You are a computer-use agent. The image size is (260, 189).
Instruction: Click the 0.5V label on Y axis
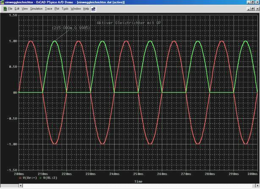click(13, 67)
